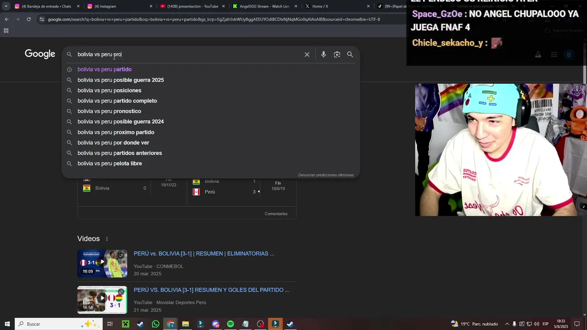Open the tab search dropdown arrow

(6, 6)
